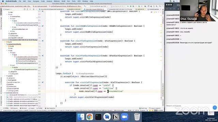This screenshot has height=122, width=218.
Task: Click override gutter icon beside visitForEachExpression
Action: click(x=43, y=56)
